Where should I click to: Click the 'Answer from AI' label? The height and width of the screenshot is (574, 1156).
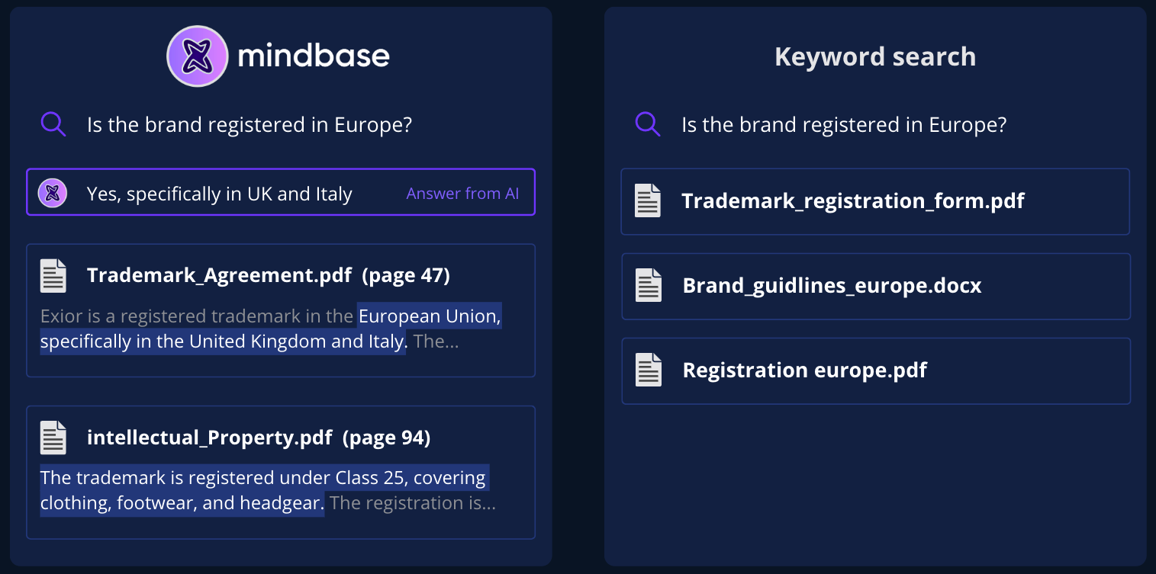pos(462,194)
